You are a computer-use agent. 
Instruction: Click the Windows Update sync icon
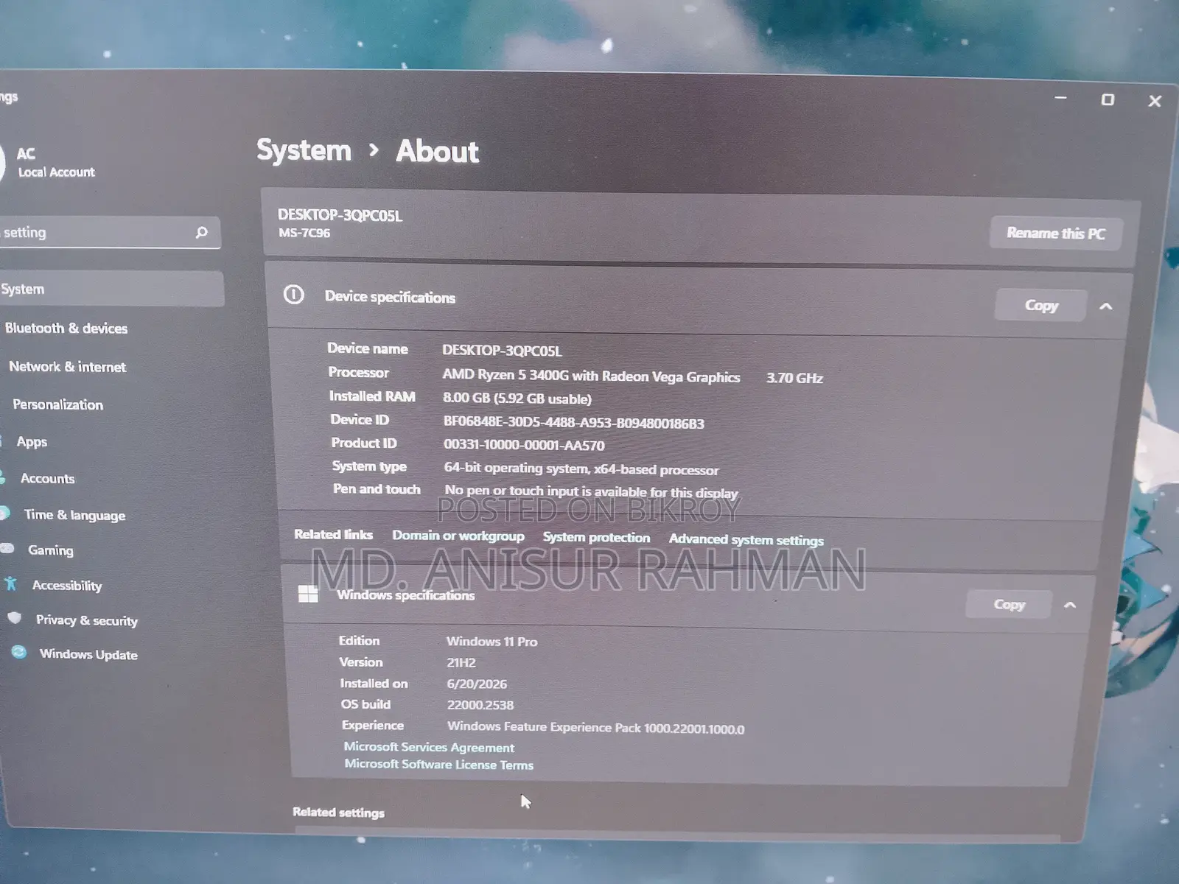18,652
